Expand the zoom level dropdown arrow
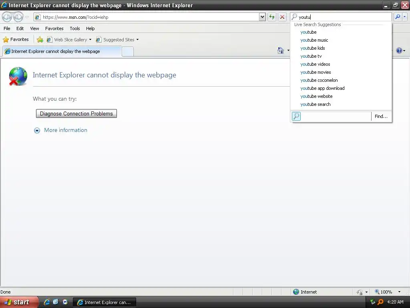Screen dimensions: 410x308 click(399, 292)
